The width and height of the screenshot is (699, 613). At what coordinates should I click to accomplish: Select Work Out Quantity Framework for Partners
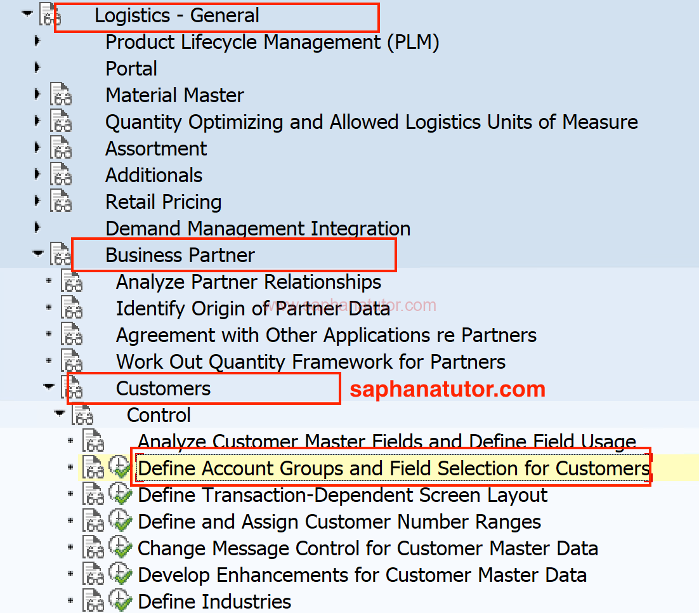[311, 362]
